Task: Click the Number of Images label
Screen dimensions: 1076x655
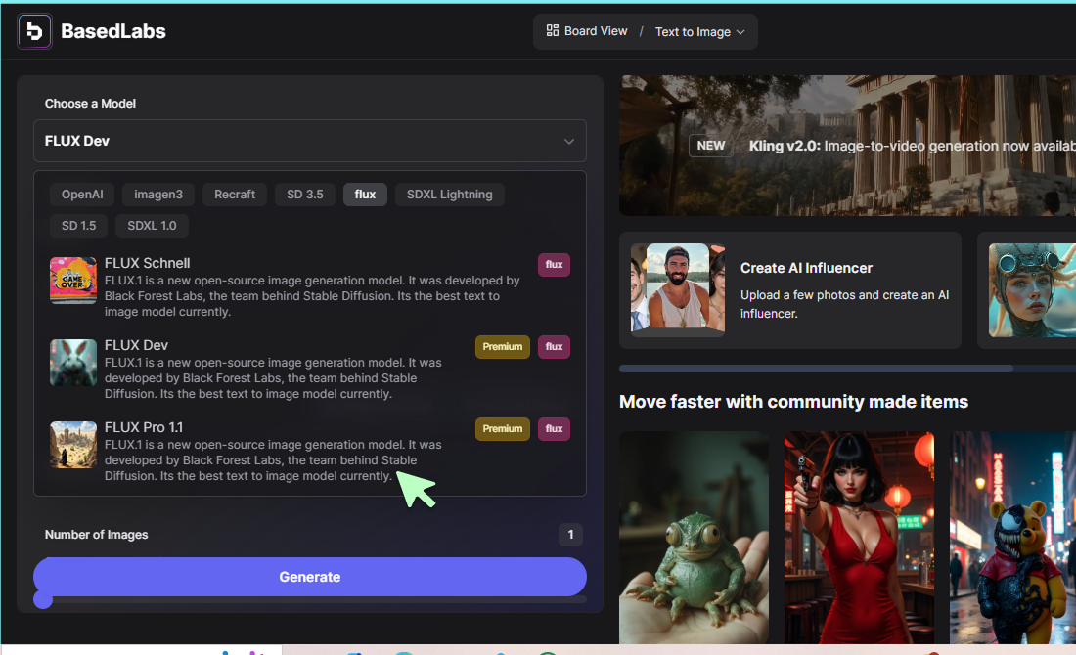Action: (x=97, y=535)
